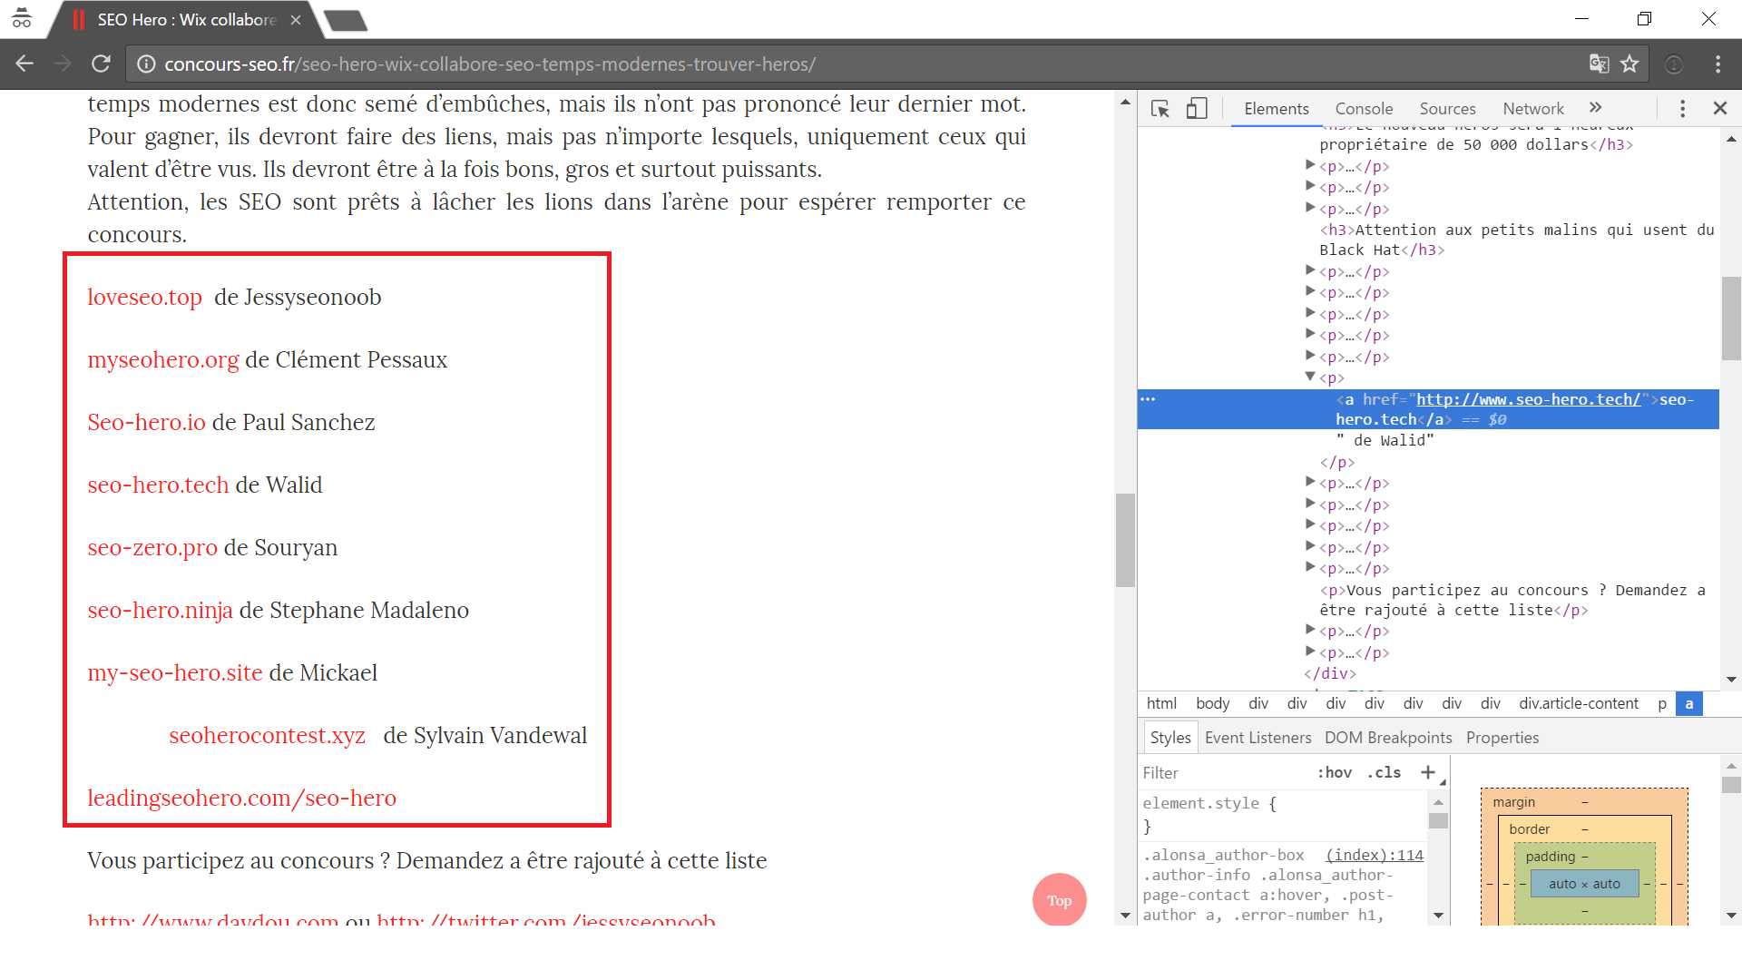Expand the <p> node just above </div>
The image size is (1742, 980).
[1310, 652]
